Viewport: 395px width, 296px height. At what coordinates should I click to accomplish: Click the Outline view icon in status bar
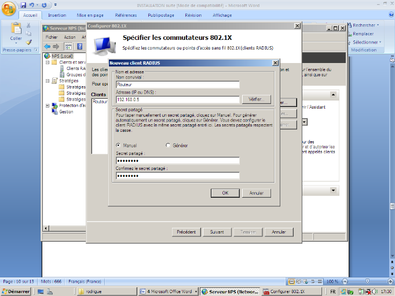[313, 282]
